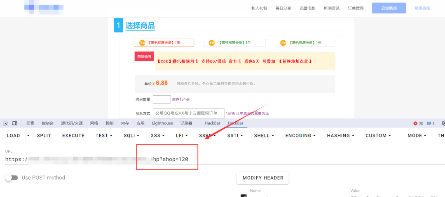Open the red error count indicator showing 20

tap(418, 123)
